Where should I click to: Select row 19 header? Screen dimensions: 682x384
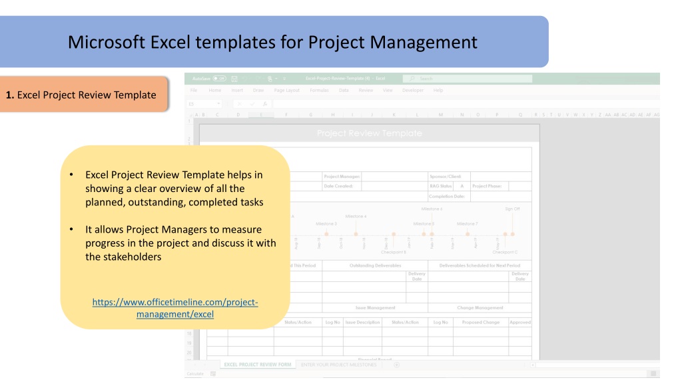click(x=189, y=343)
